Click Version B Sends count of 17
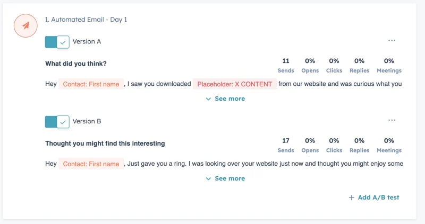Viewport: 425px width, 224px height. coord(286,141)
